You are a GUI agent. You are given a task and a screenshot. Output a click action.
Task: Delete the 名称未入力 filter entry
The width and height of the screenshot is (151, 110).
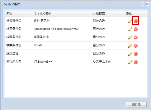pos(136,62)
